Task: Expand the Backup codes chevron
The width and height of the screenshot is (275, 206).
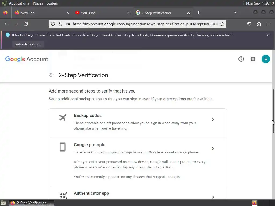Action: point(213,119)
